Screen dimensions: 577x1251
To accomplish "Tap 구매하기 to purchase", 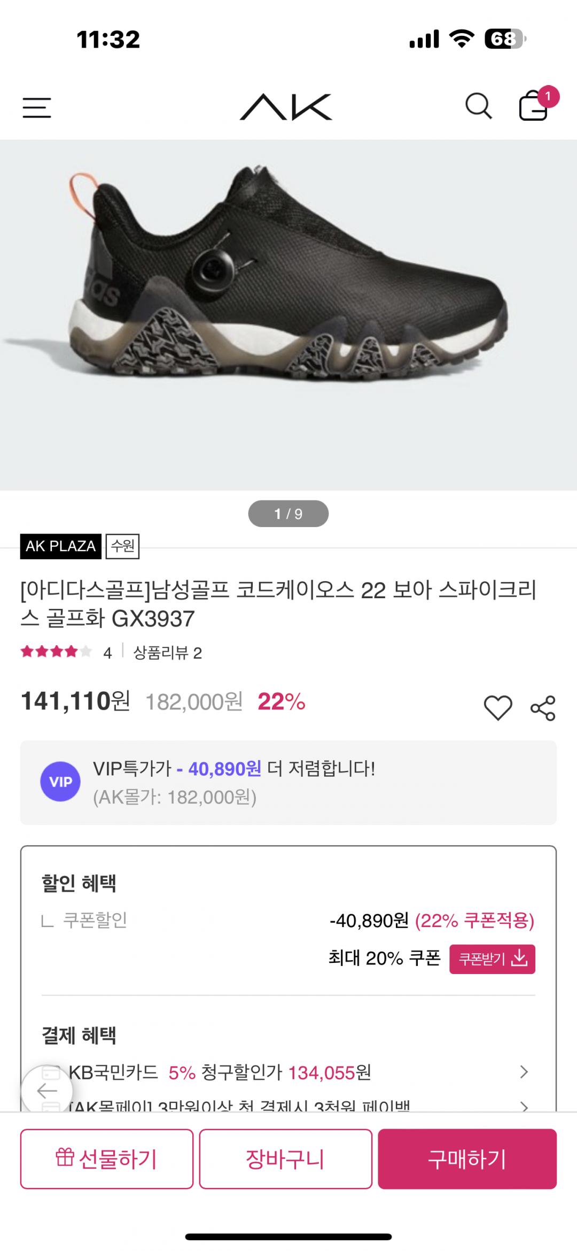I will 467,1159.
